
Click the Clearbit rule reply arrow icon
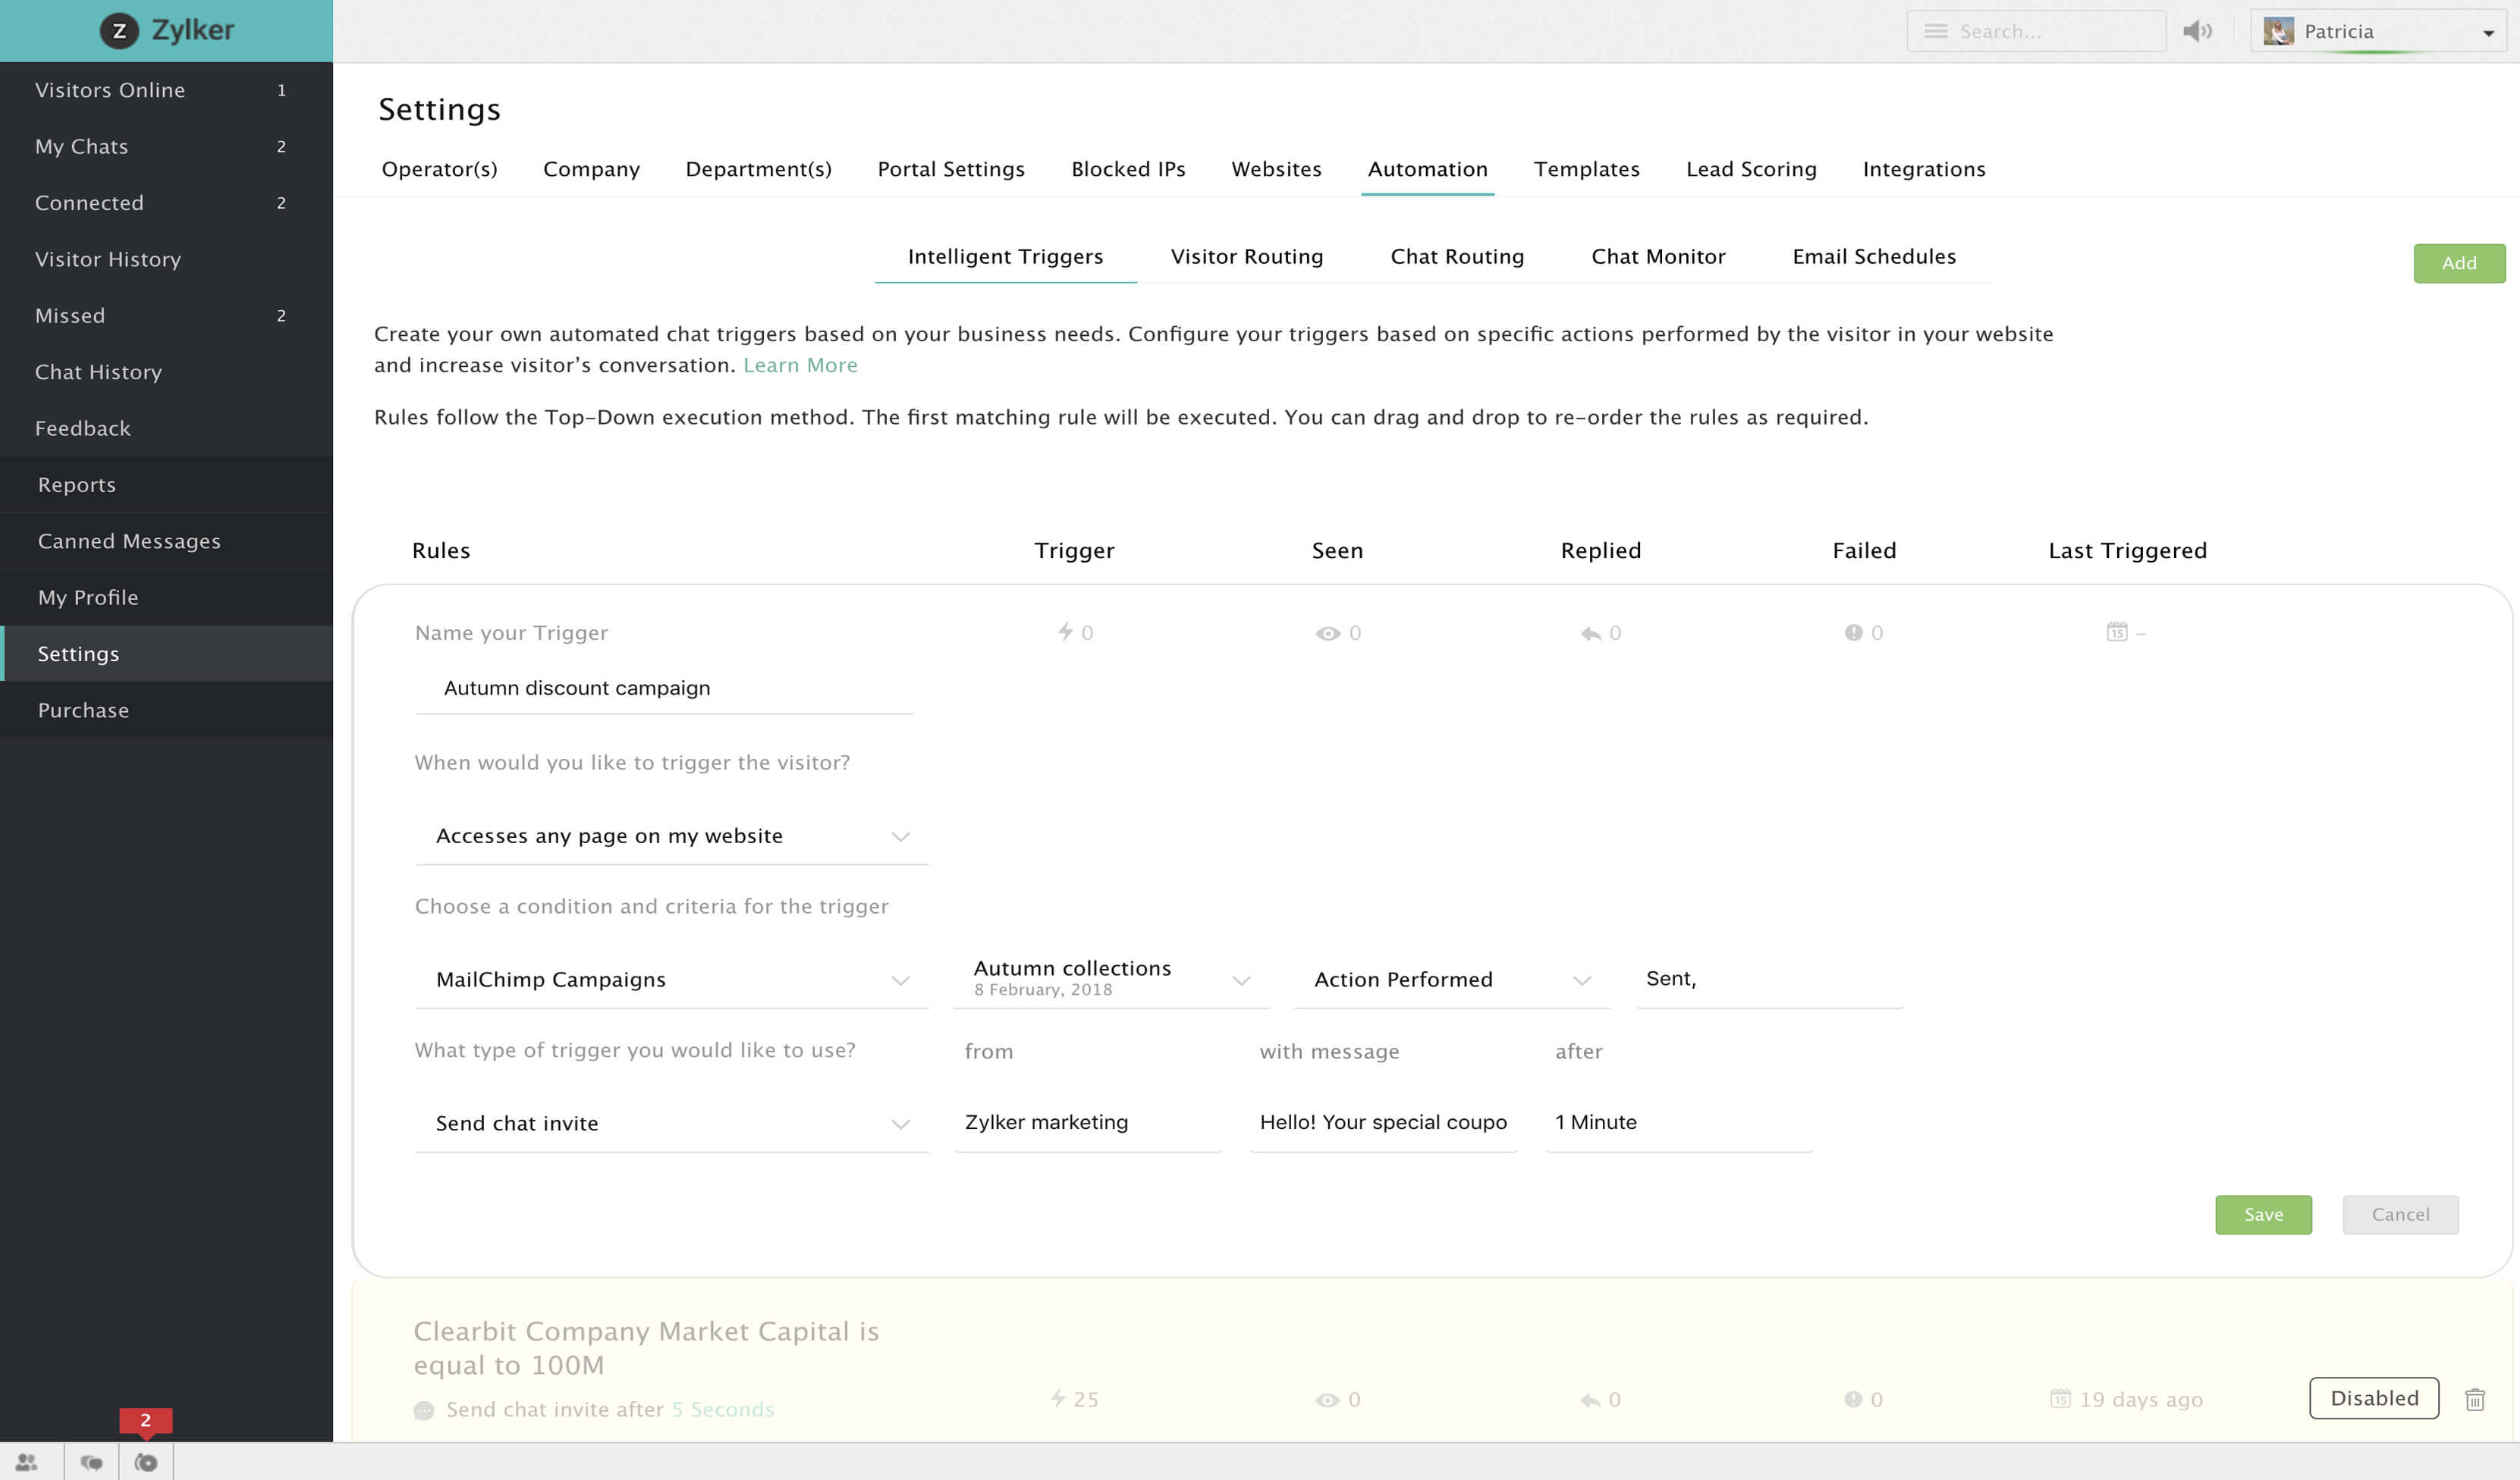[1590, 1400]
